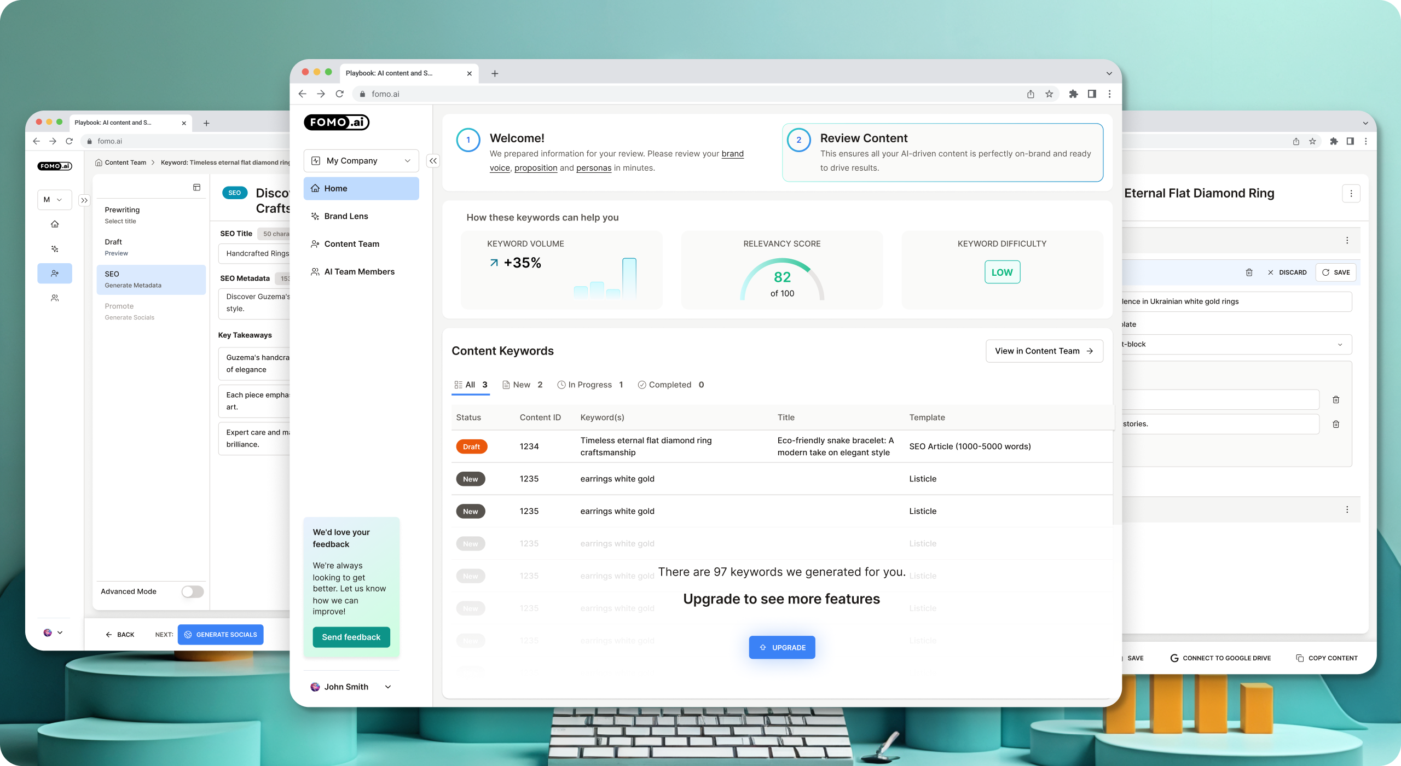
Task: Click the trash icon beside DISCARD
Action: tap(1249, 272)
